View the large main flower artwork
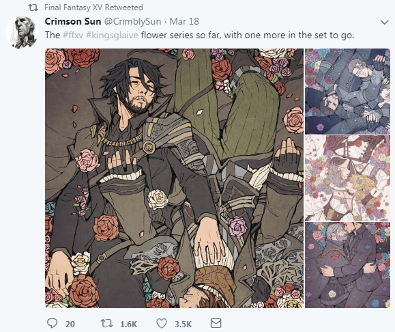This screenshot has width=395, height=332. click(175, 178)
